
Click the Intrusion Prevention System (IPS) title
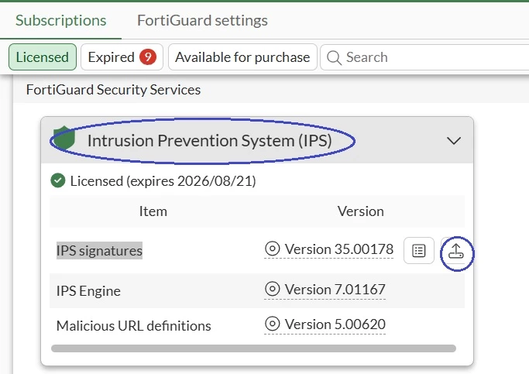coord(210,141)
